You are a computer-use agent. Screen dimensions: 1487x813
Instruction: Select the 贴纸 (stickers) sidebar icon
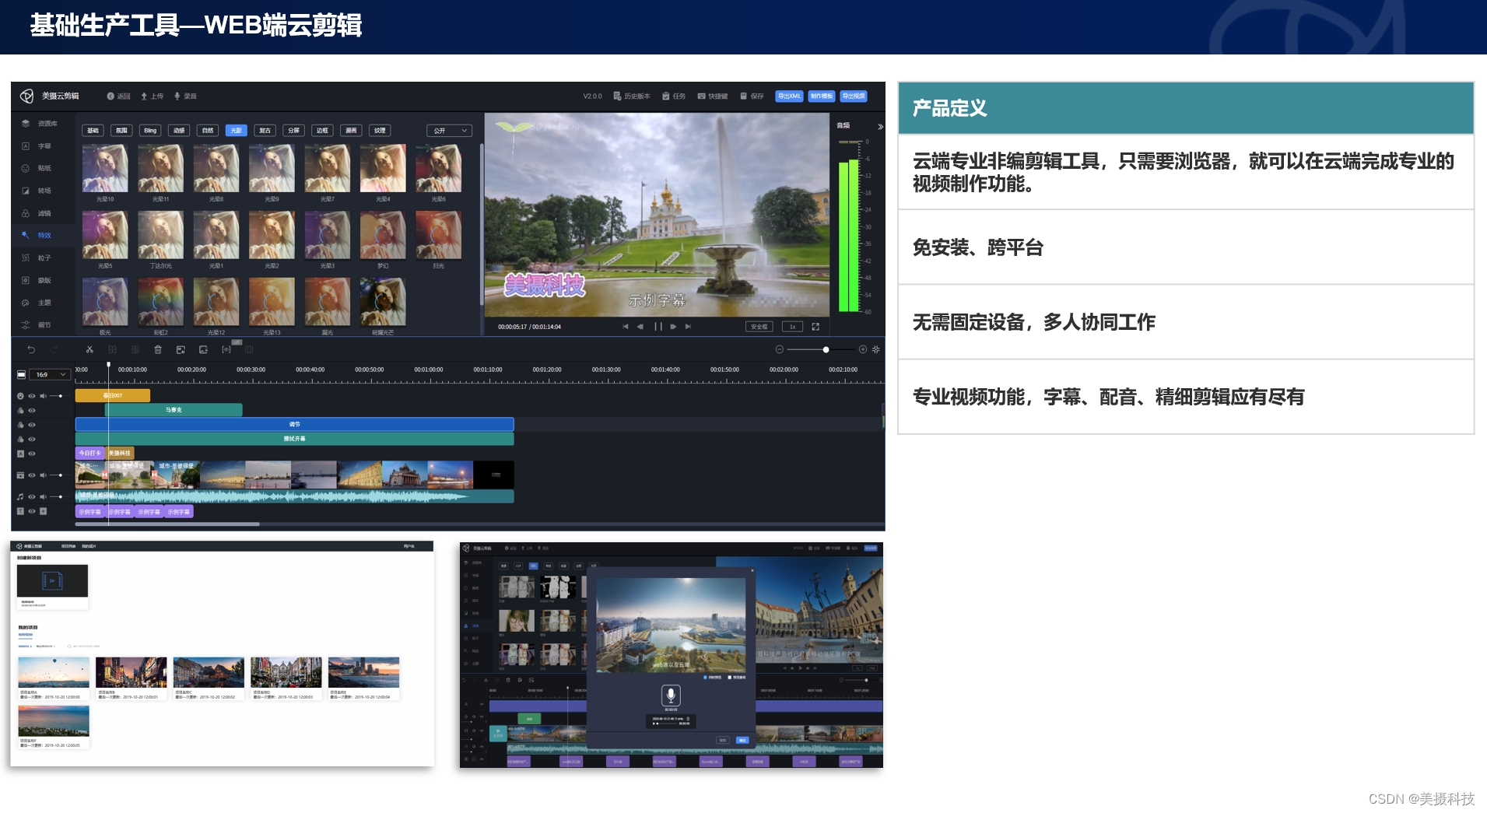[44, 168]
